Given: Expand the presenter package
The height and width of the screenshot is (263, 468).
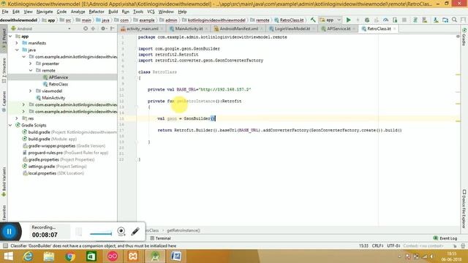Looking at the screenshot, I should click(x=31, y=64).
